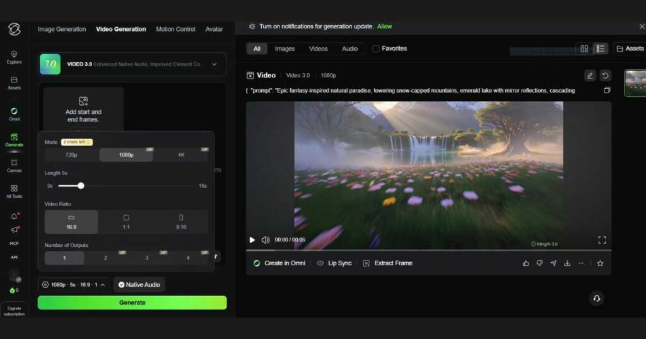The width and height of the screenshot is (646, 339).
Task: Download the generated video
Action: point(567,263)
